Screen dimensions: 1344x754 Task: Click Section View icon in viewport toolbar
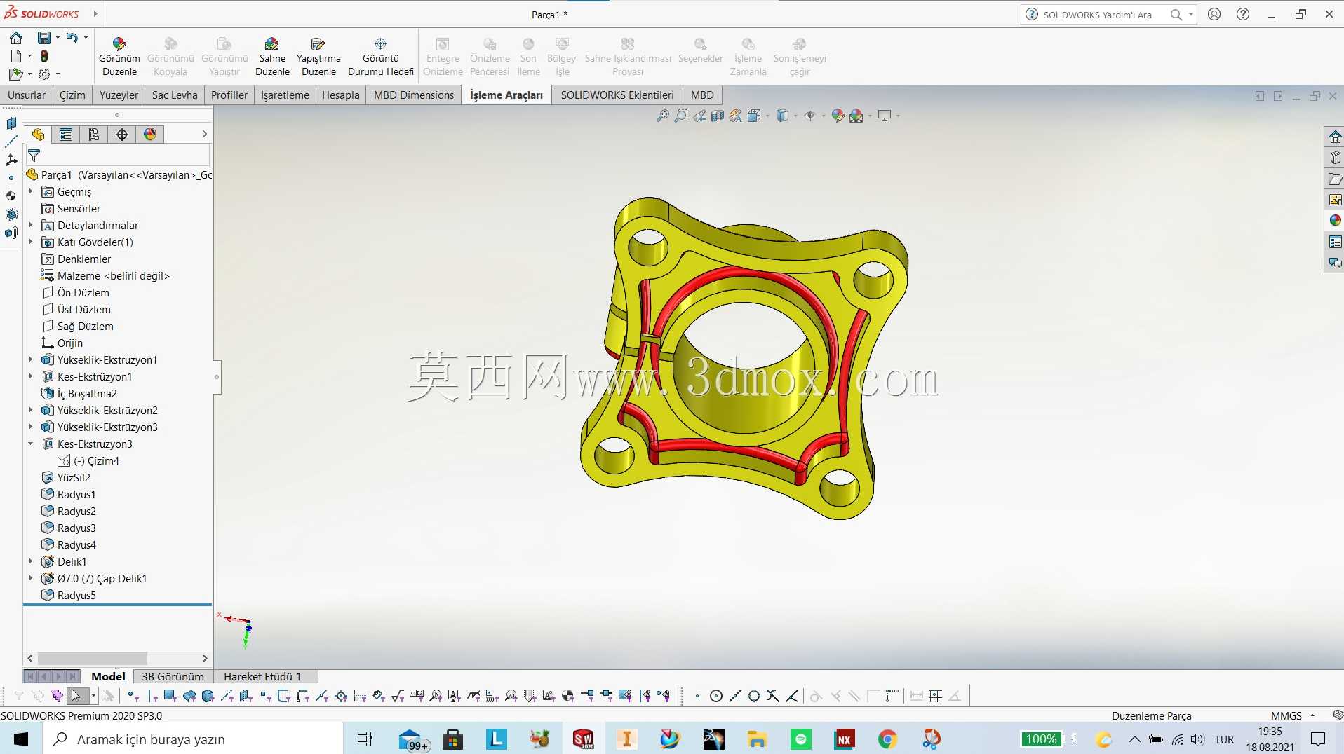pos(718,116)
